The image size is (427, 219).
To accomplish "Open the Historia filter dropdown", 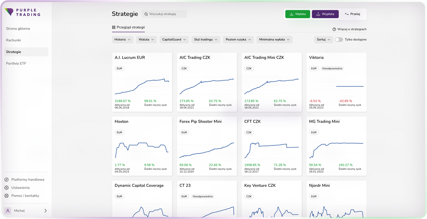I will click(x=123, y=39).
